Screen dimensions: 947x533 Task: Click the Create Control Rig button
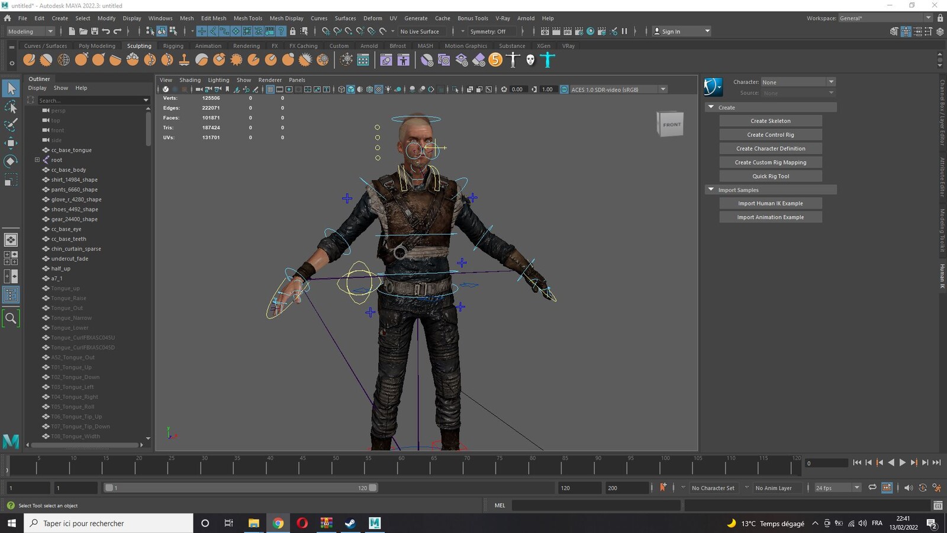(771, 134)
